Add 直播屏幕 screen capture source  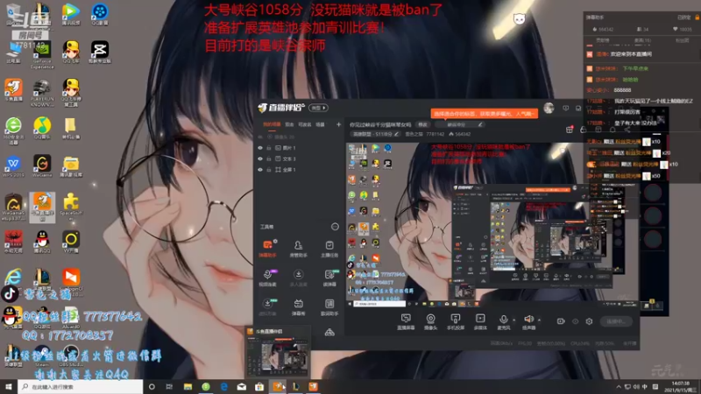pyautogui.click(x=406, y=321)
